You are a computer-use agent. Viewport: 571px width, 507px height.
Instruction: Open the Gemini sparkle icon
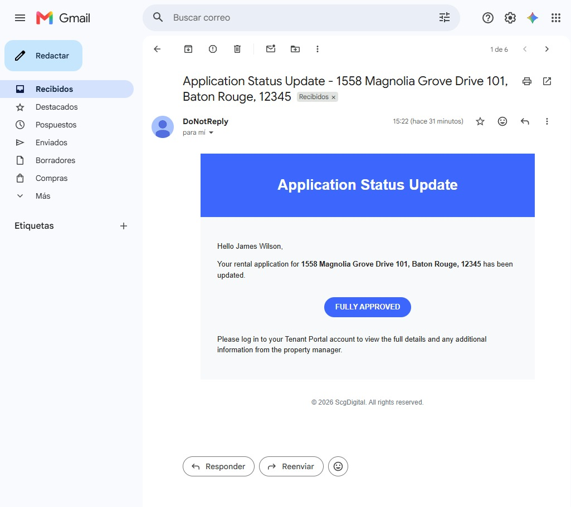click(533, 17)
